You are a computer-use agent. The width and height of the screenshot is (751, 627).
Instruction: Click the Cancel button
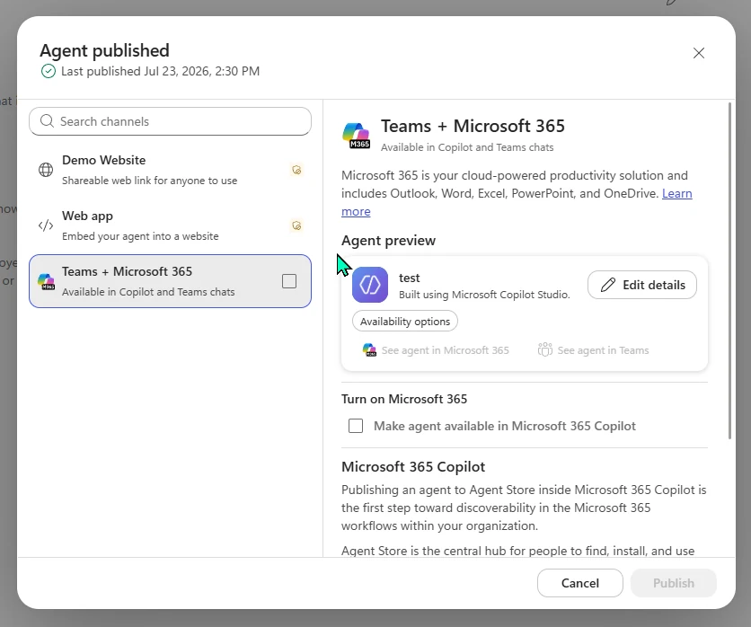(x=580, y=583)
